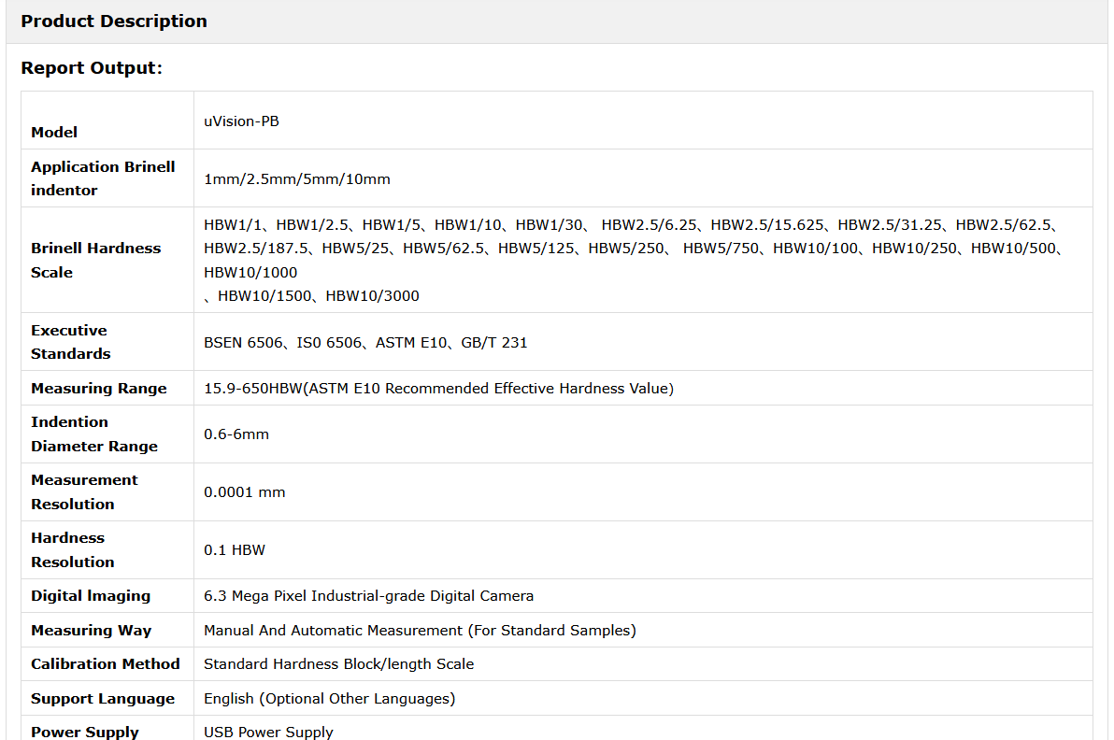Click the Executive Standards row label
The height and width of the screenshot is (740, 1114).
pos(70,342)
